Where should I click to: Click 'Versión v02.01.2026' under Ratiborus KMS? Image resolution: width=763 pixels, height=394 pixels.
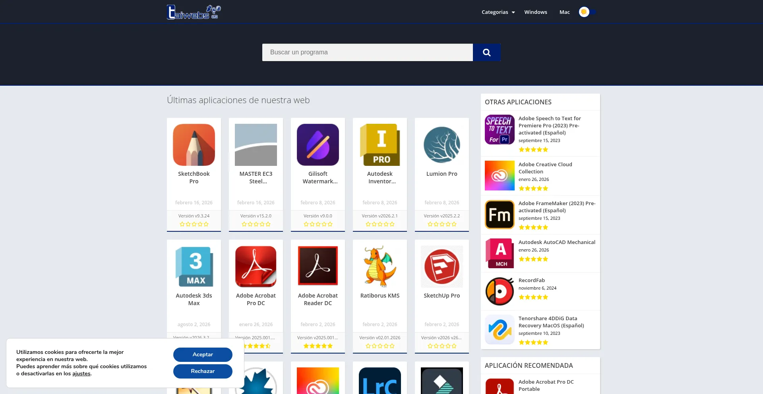click(x=380, y=338)
